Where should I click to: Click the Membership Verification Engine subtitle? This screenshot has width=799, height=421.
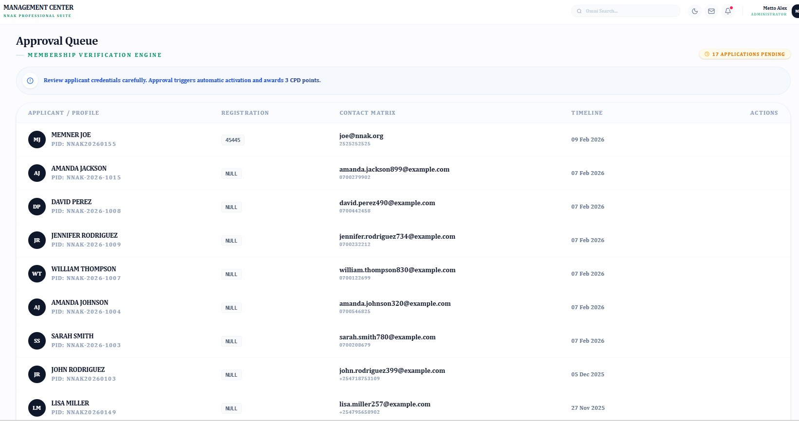tap(94, 55)
